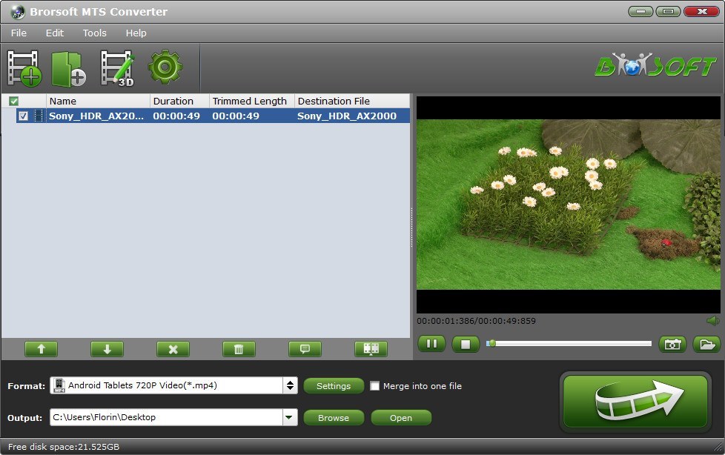Click the Trimmed Length column header
This screenshot has width=725, height=455.
[252, 102]
